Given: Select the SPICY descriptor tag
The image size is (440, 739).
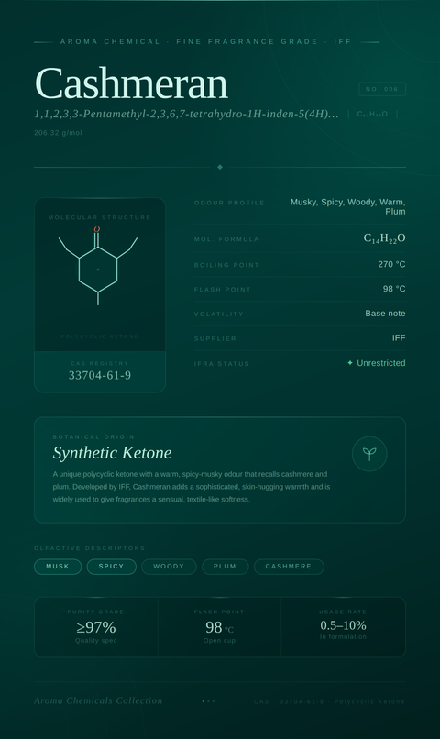Looking at the screenshot, I should point(111,567).
